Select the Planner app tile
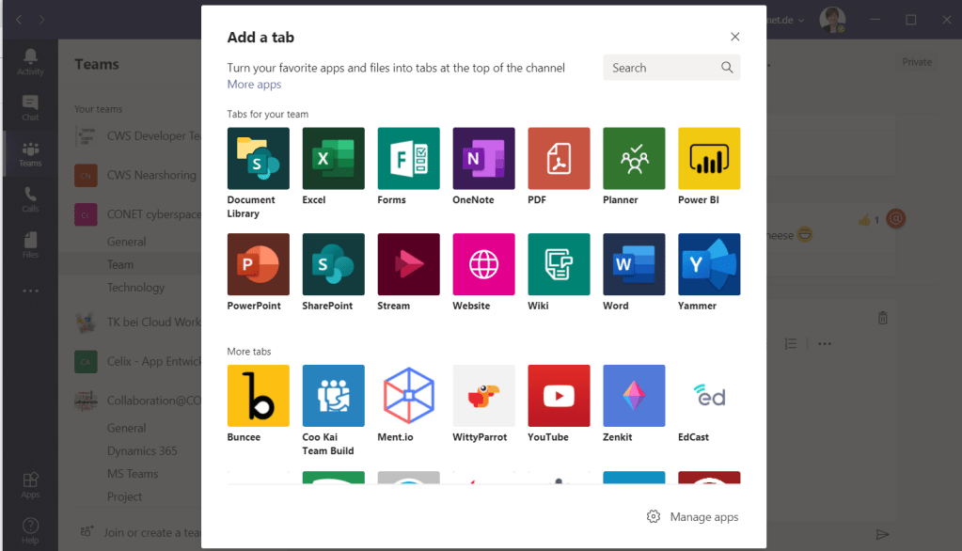The height and width of the screenshot is (551, 962). [634, 159]
